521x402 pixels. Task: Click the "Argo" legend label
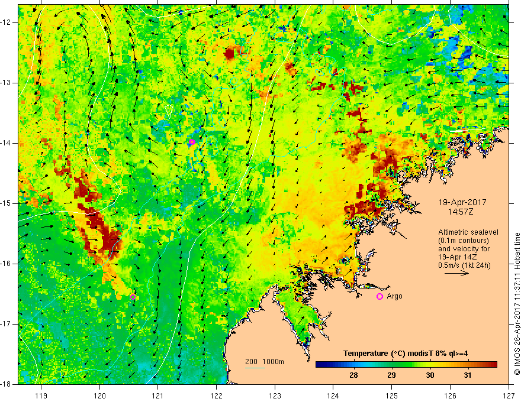pos(394,296)
